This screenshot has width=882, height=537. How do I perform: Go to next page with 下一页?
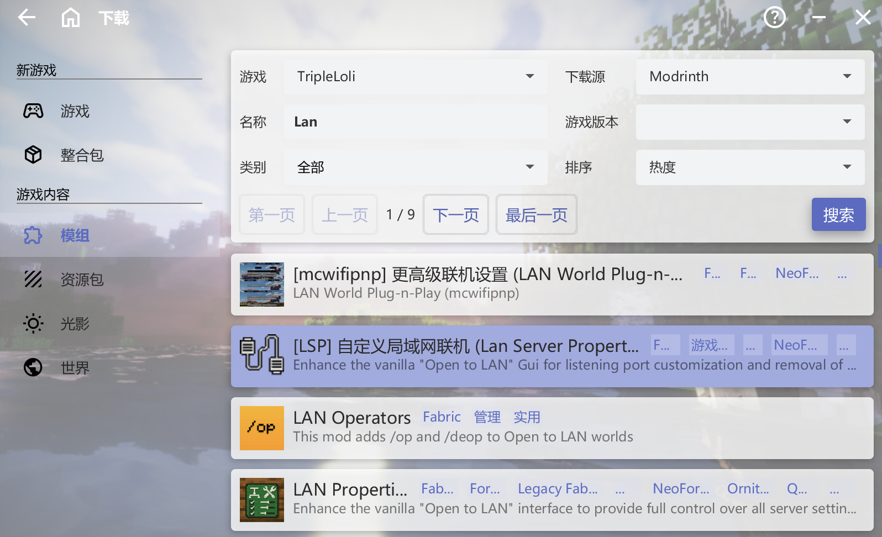(x=456, y=214)
